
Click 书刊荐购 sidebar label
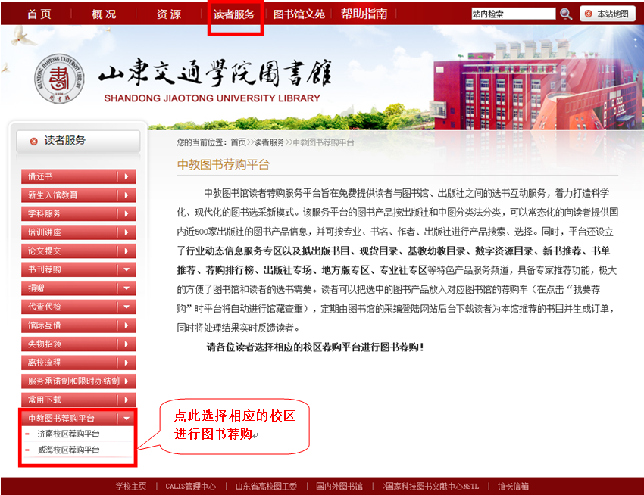(45, 269)
